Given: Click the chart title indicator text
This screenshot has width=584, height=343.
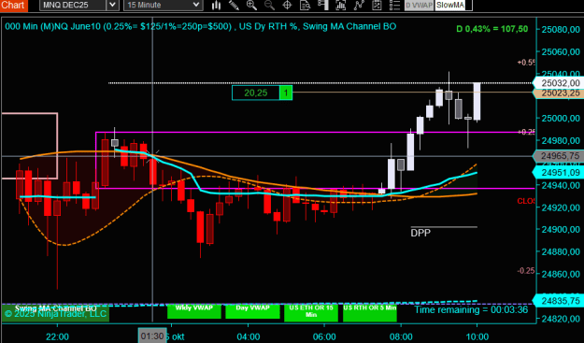Looking at the screenshot, I should (x=201, y=26).
